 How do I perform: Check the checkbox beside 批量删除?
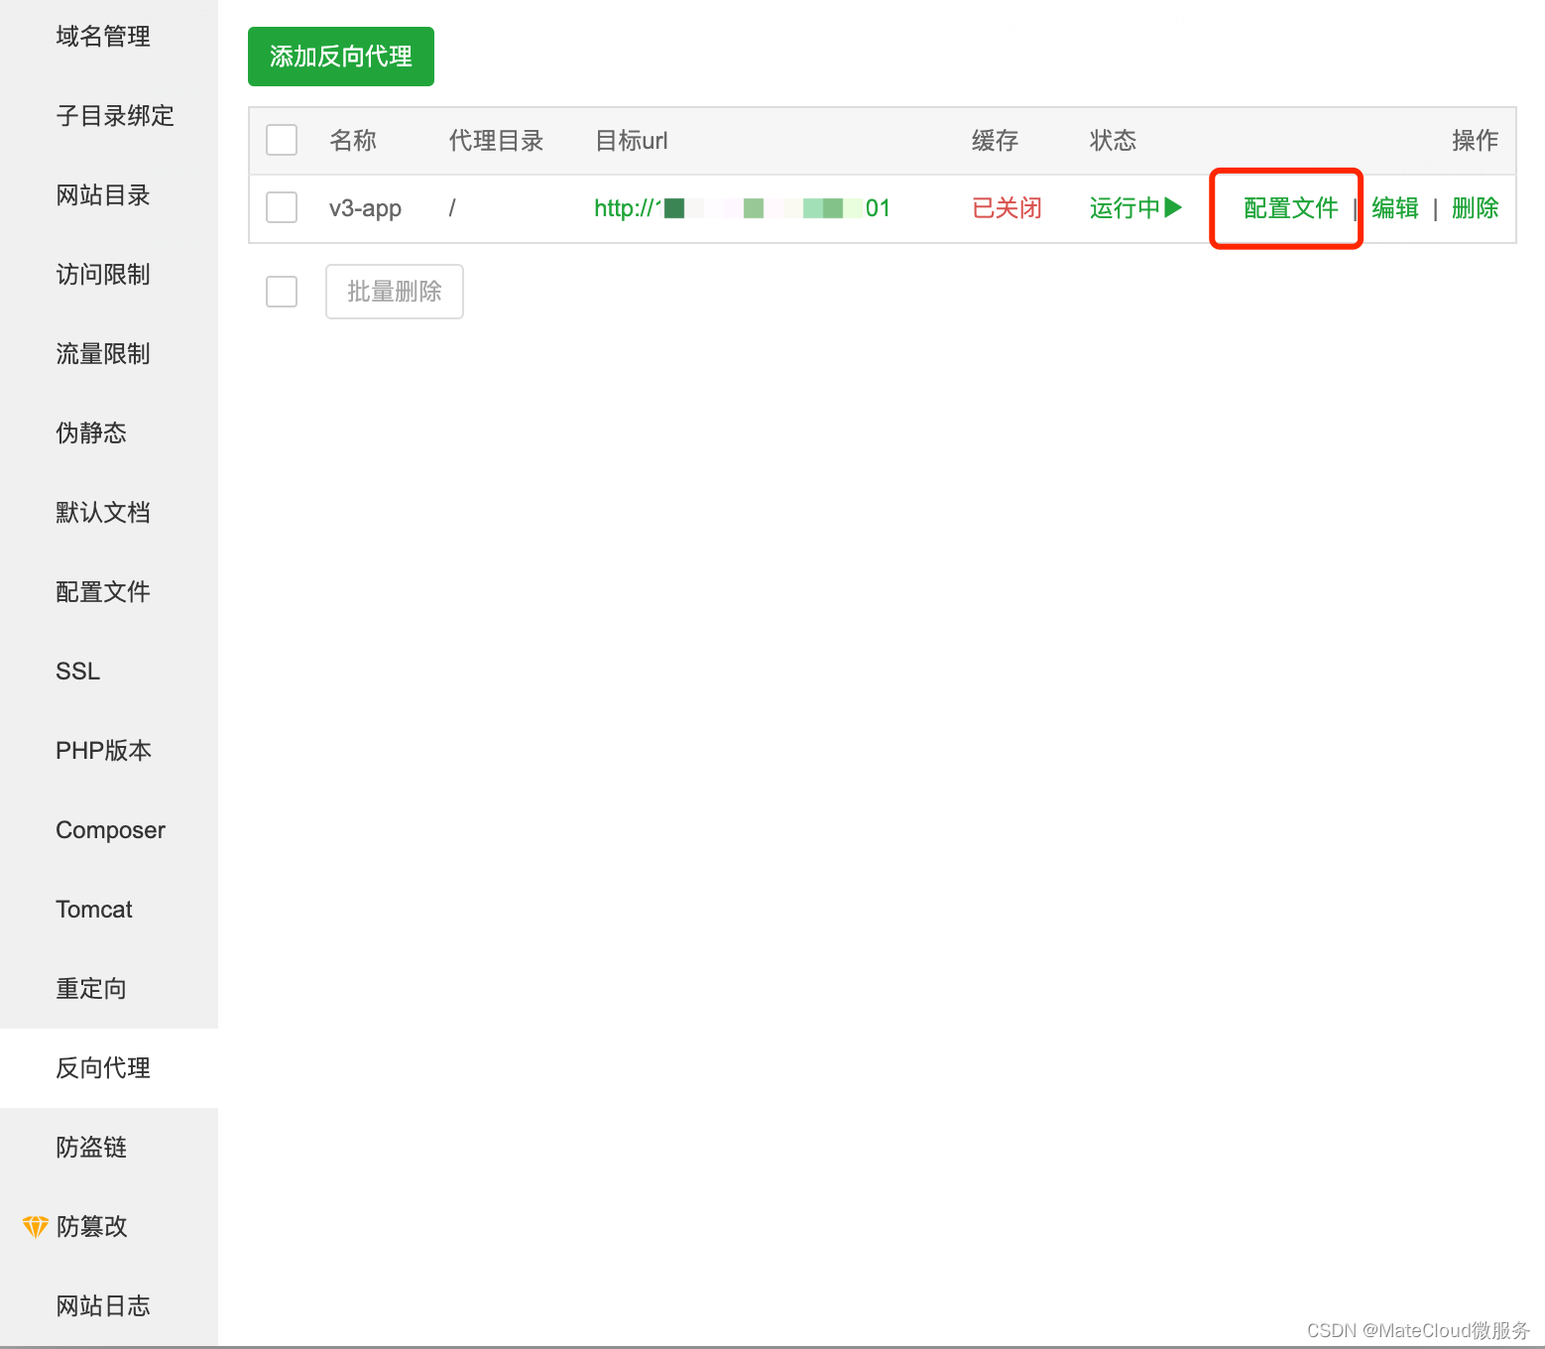coord(281,291)
